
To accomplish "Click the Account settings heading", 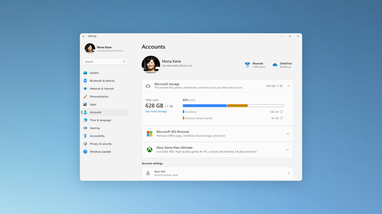I will coord(152,163).
